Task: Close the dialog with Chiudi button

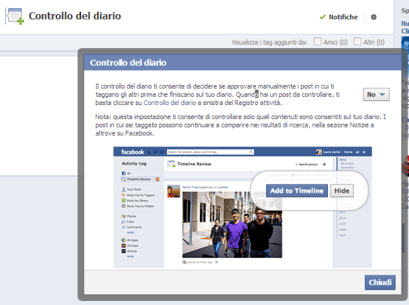Action: coord(380,282)
